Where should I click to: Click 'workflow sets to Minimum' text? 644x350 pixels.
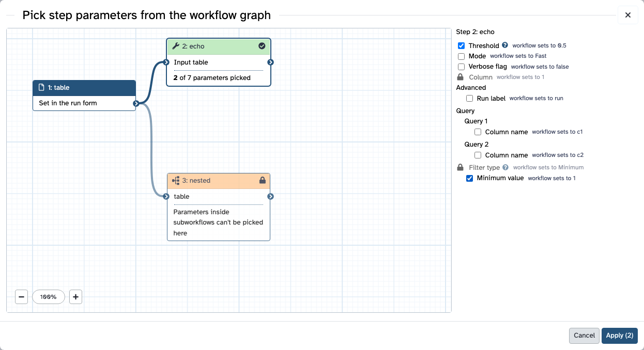548,167
